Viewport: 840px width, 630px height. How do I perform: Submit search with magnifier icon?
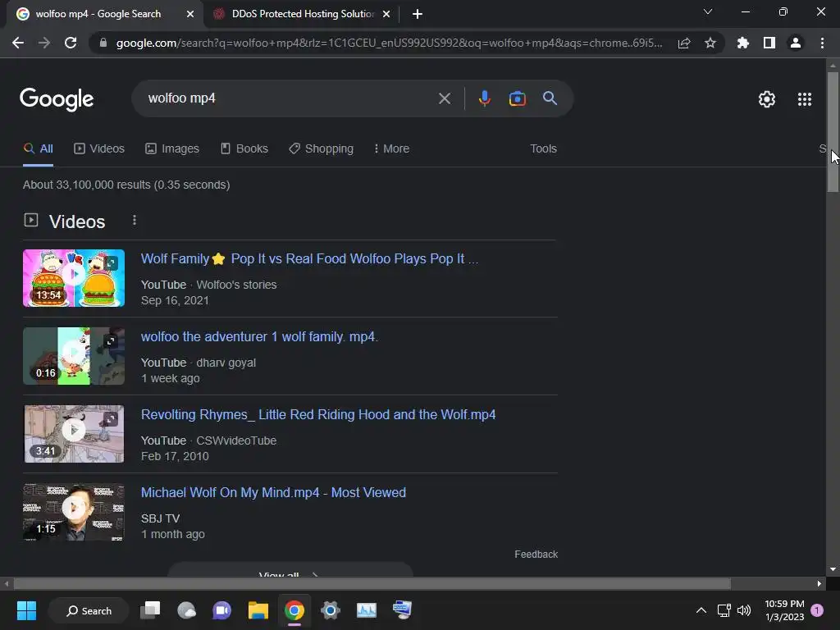point(550,98)
